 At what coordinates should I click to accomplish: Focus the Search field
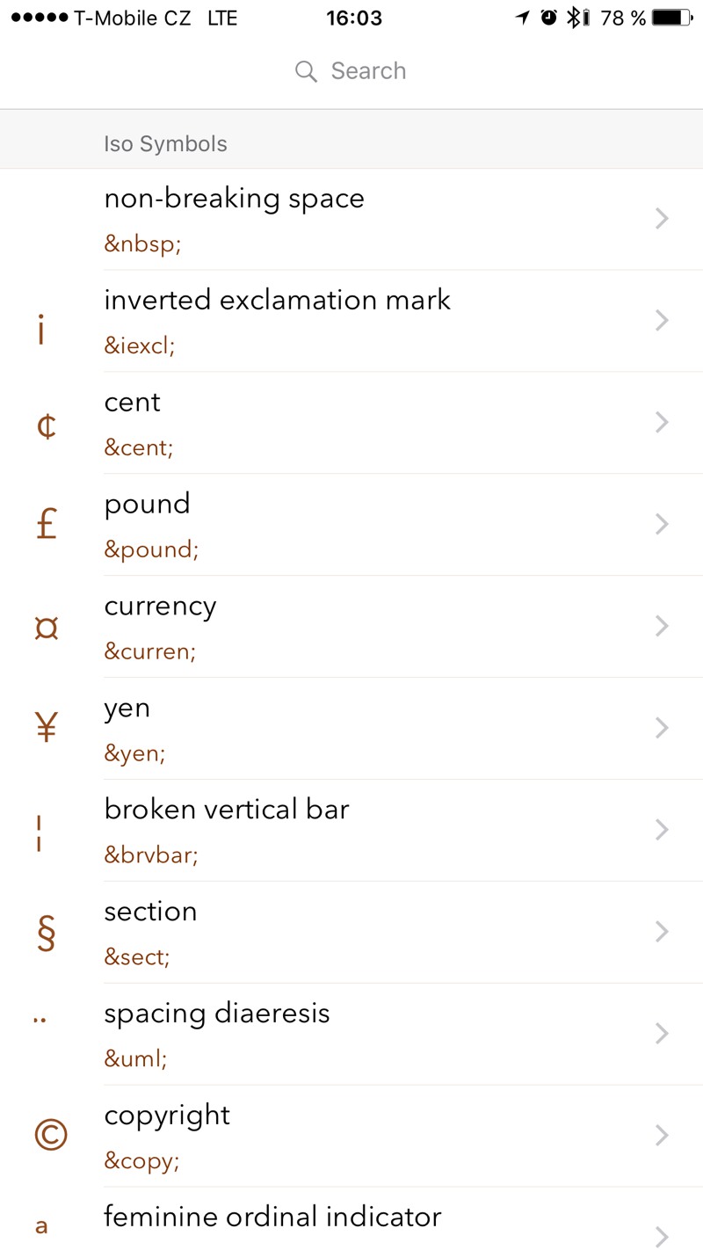coord(367,71)
